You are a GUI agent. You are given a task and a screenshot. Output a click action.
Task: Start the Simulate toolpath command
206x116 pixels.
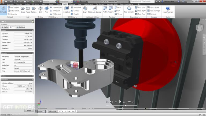coord(3,10)
